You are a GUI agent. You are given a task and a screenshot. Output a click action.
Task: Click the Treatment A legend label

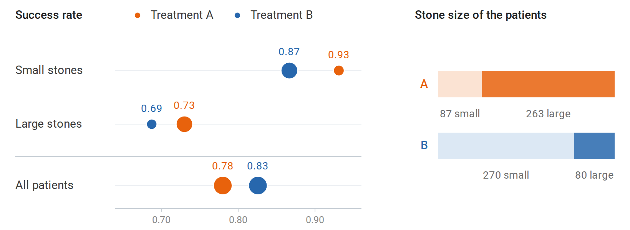click(x=182, y=15)
